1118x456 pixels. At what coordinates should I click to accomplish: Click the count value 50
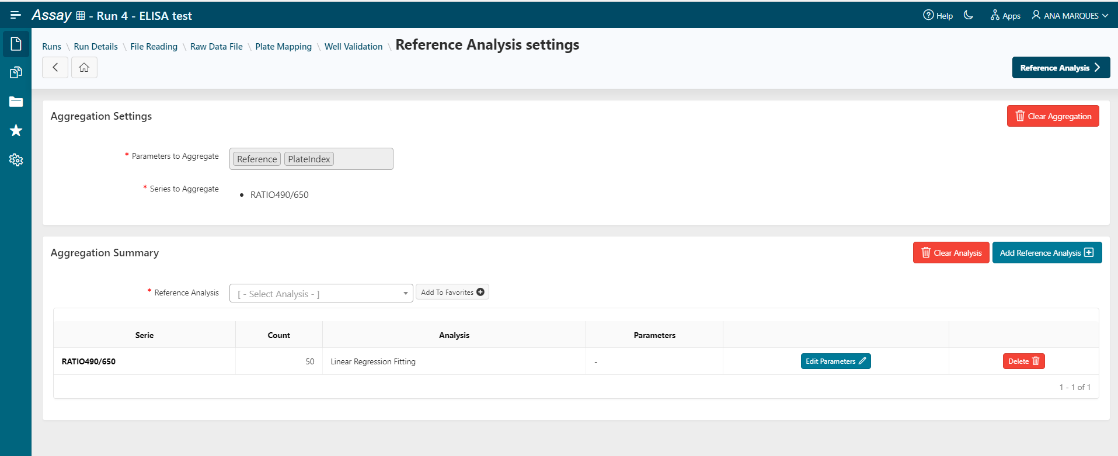click(x=310, y=361)
